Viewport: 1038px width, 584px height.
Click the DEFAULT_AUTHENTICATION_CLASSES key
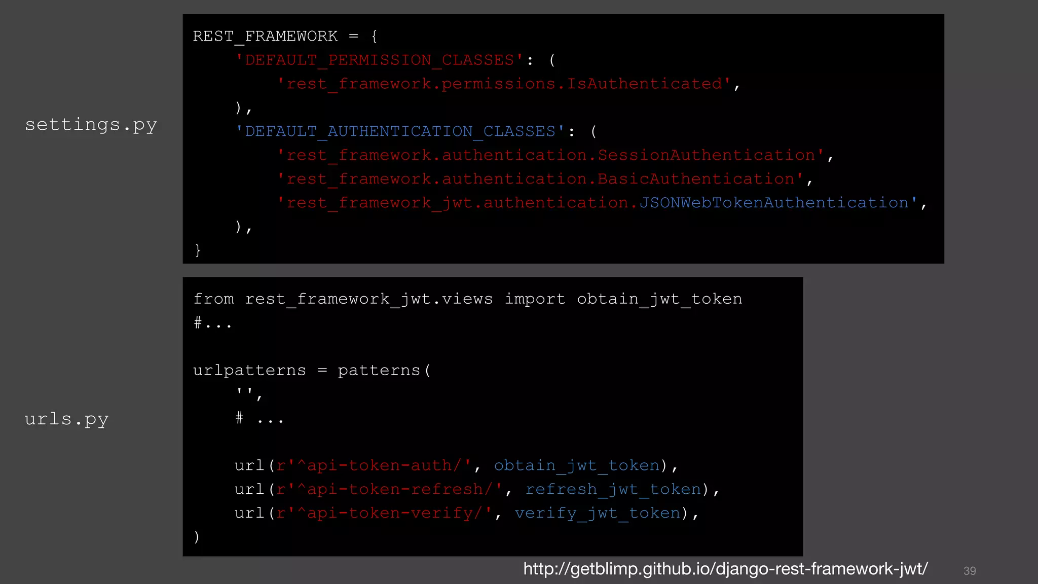[x=400, y=132]
